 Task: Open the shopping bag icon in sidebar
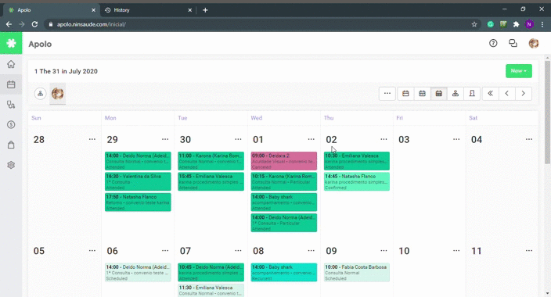(11, 145)
